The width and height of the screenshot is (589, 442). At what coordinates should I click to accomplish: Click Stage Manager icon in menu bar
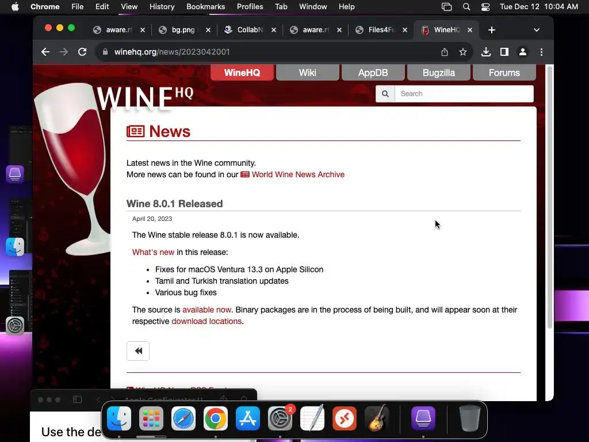446,7
